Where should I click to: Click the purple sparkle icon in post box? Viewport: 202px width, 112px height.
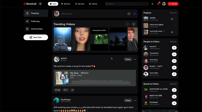[x=135, y=14]
